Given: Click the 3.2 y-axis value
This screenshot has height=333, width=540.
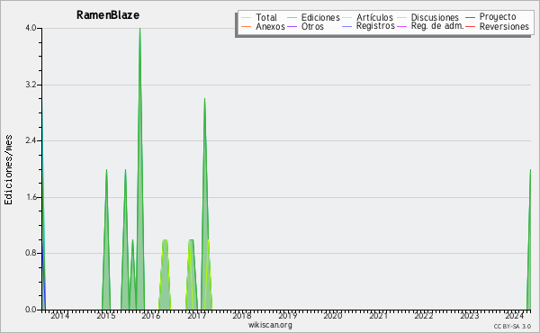Looking at the screenshot, I should 31,85.
